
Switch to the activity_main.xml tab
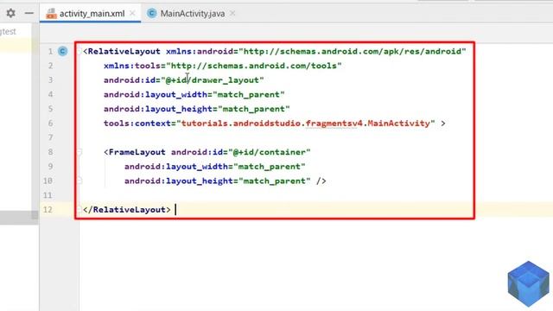(x=90, y=14)
